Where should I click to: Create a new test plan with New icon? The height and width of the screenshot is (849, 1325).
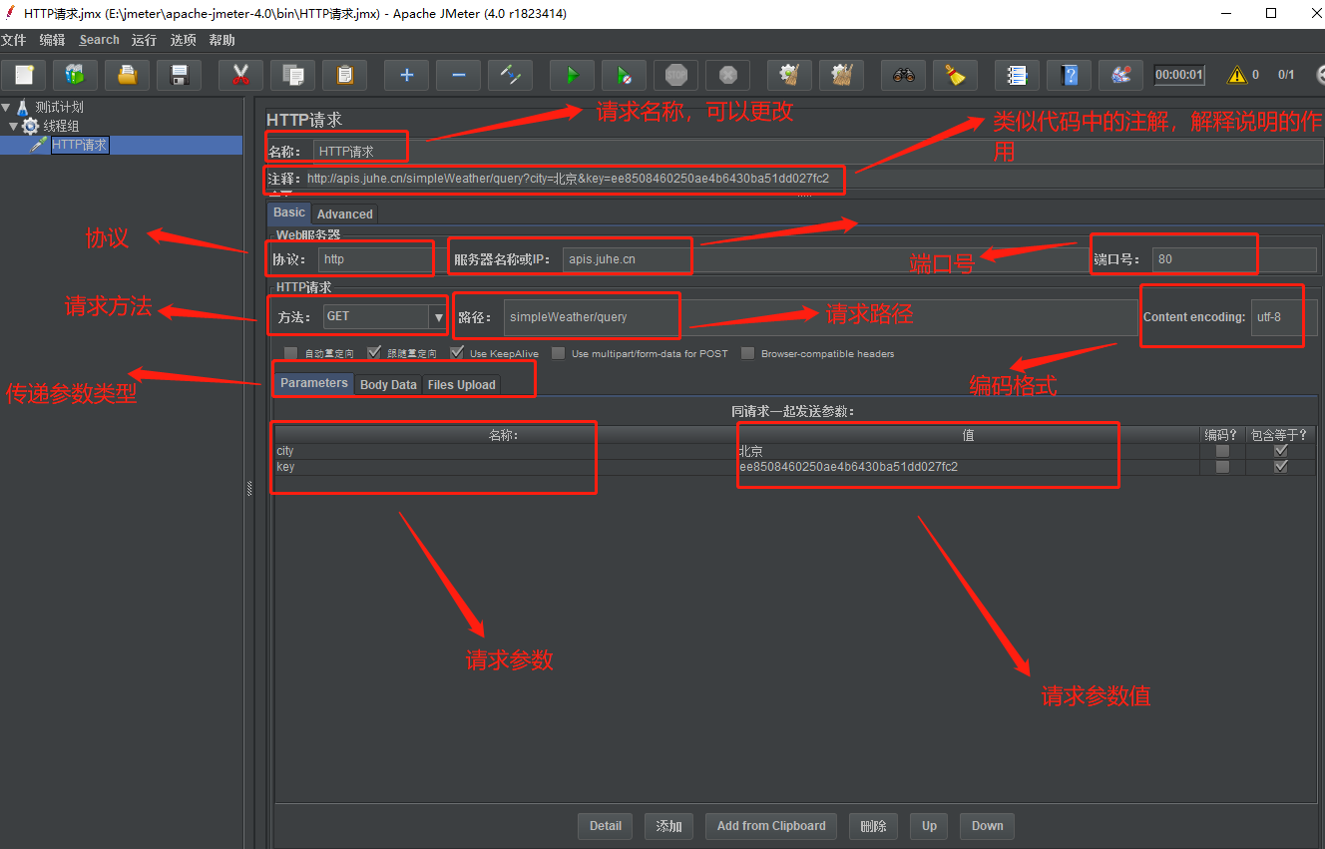pyautogui.click(x=24, y=75)
